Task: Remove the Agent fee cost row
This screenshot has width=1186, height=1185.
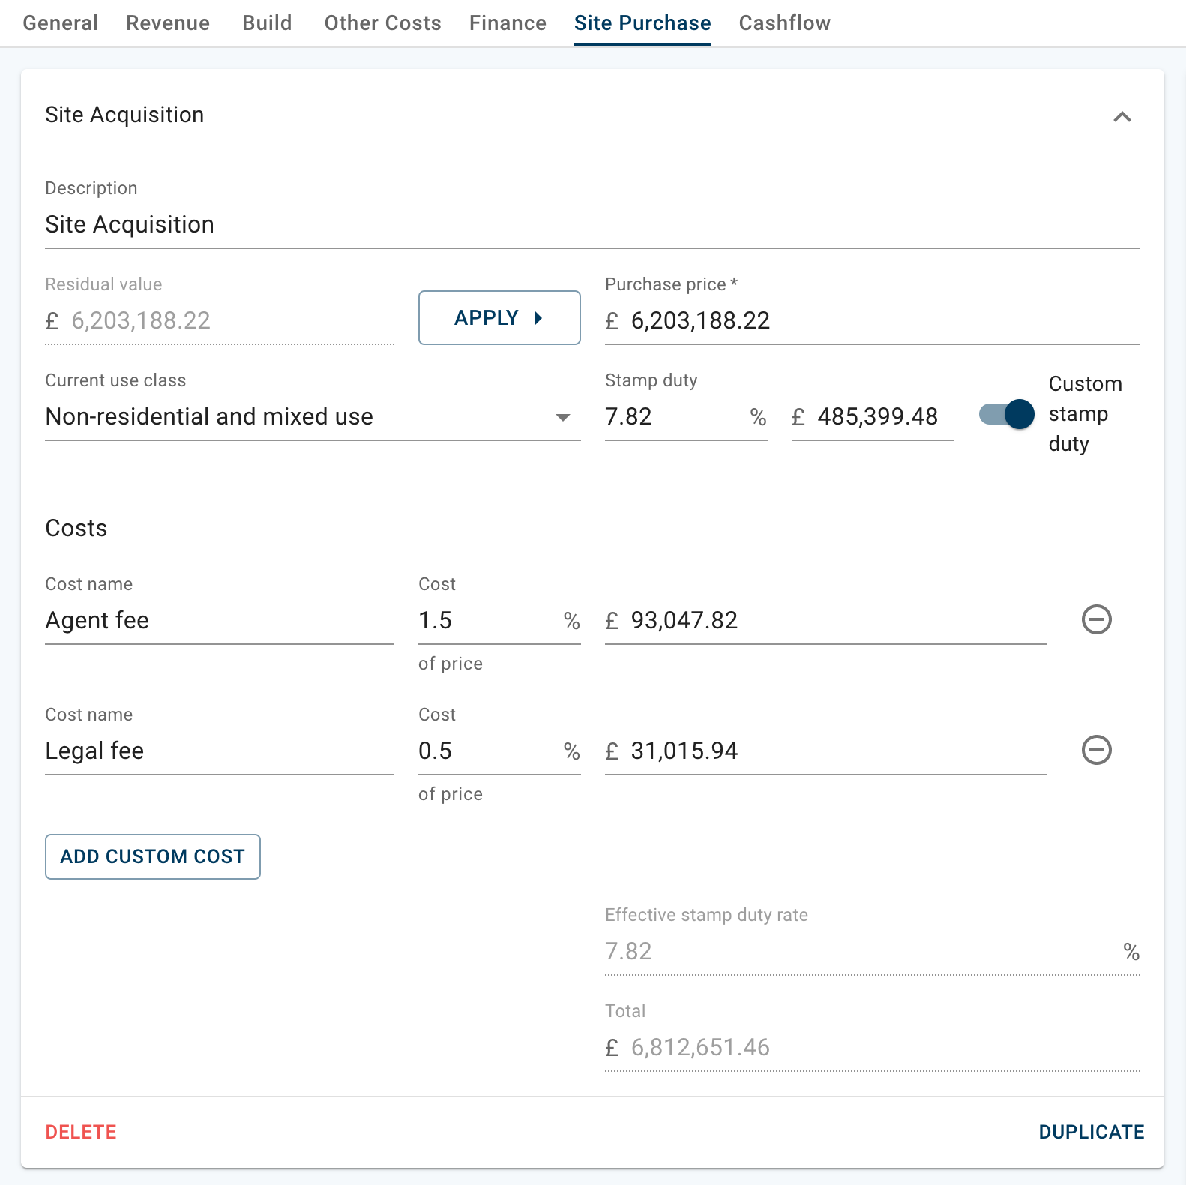Action: point(1096,619)
